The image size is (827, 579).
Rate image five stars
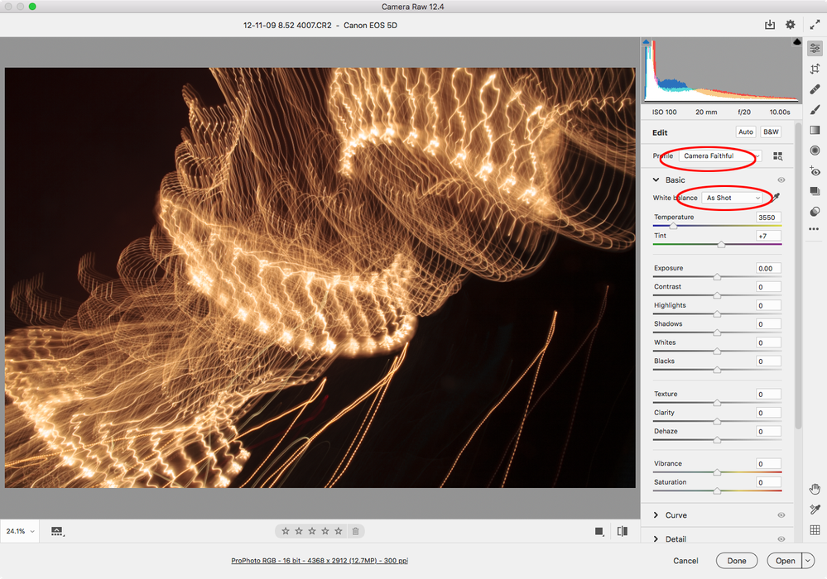(339, 531)
